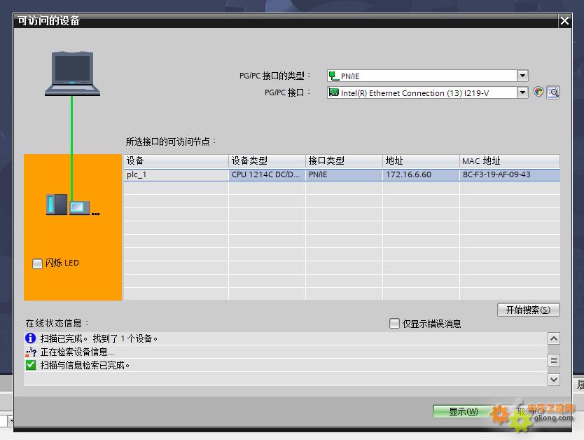The height and width of the screenshot is (440, 584).
Task: Open the PG/PC 接口 adapter dropdown
Action: pyautogui.click(x=522, y=92)
